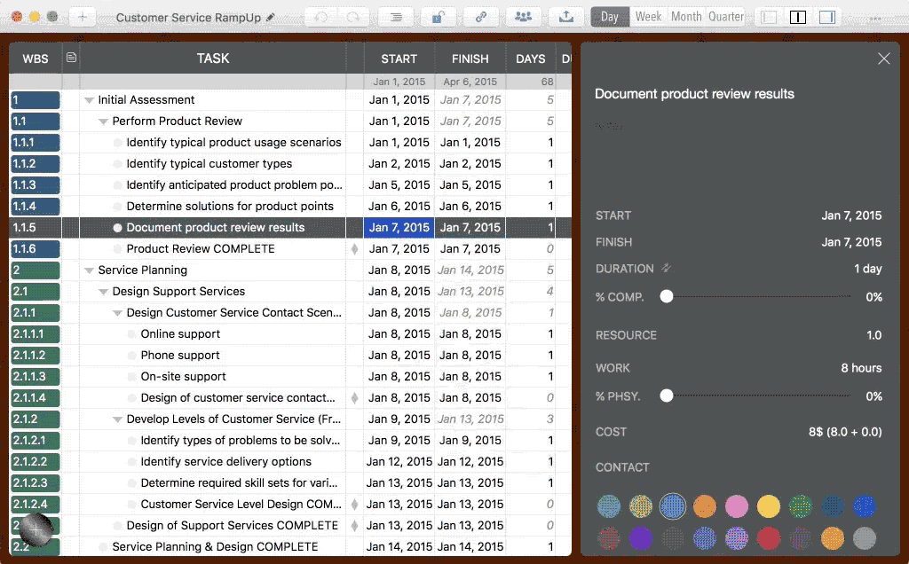This screenshot has height=564, width=909.
Task: Click the redo arrow in toolbar
Action: coord(352,17)
